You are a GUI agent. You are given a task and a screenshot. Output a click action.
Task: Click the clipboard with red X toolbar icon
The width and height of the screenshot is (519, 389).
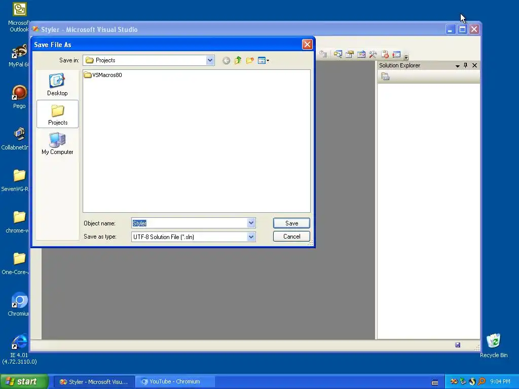point(385,54)
